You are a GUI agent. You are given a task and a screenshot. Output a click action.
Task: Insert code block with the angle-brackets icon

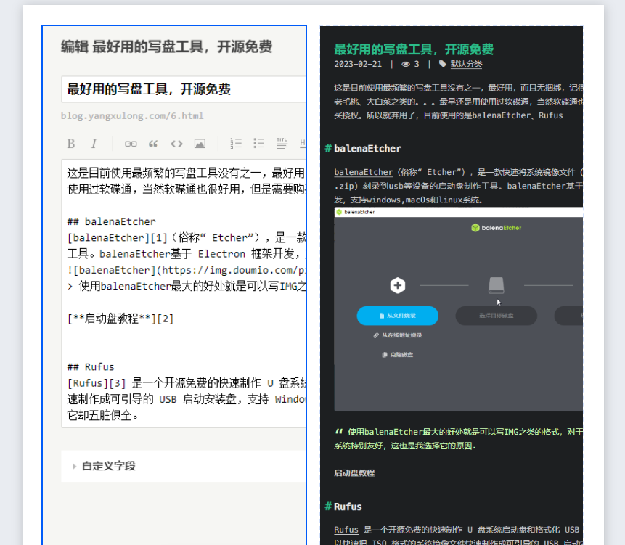point(176,144)
